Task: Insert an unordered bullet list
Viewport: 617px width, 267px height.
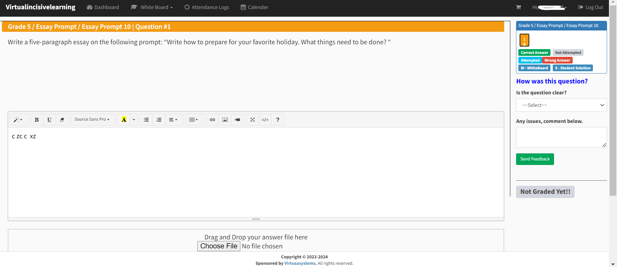Action: pyautogui.click(x=146, y=120)
